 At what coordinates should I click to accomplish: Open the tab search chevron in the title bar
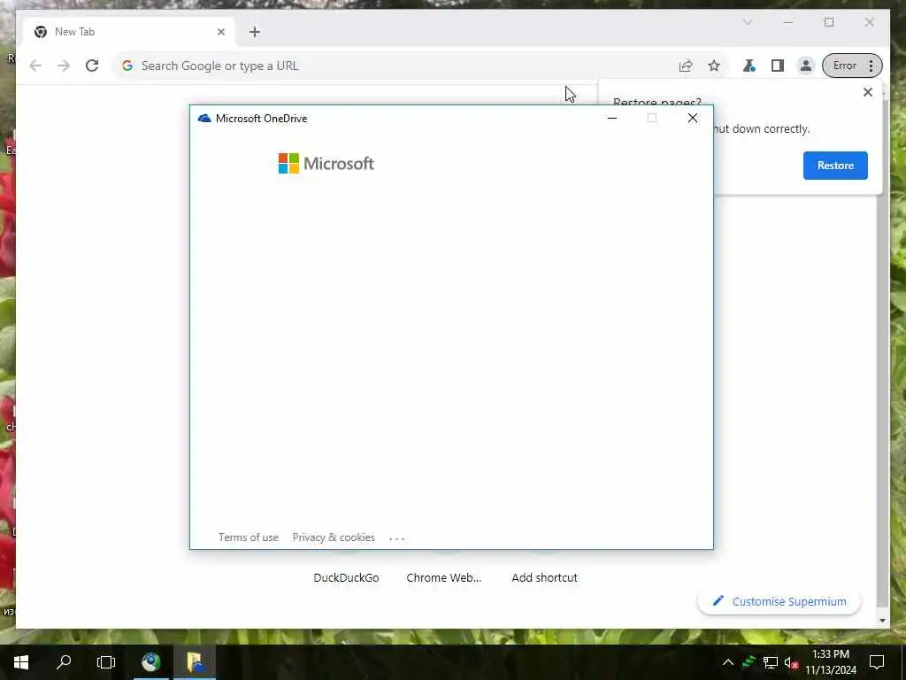747,22
